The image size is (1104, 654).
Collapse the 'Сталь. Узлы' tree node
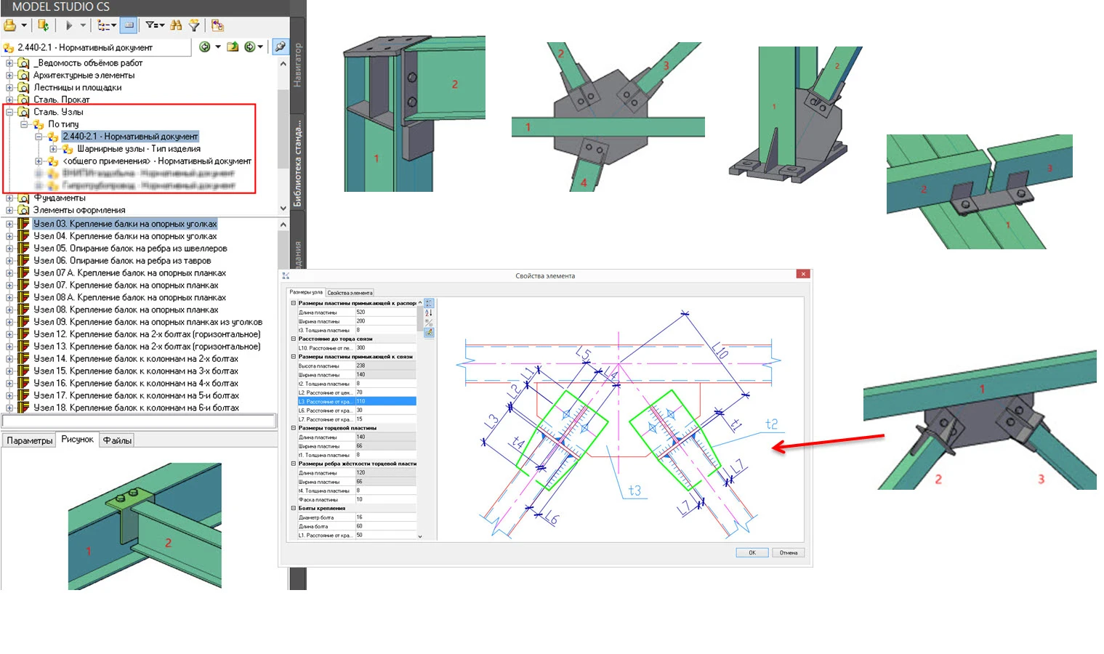tap(9, 112)
